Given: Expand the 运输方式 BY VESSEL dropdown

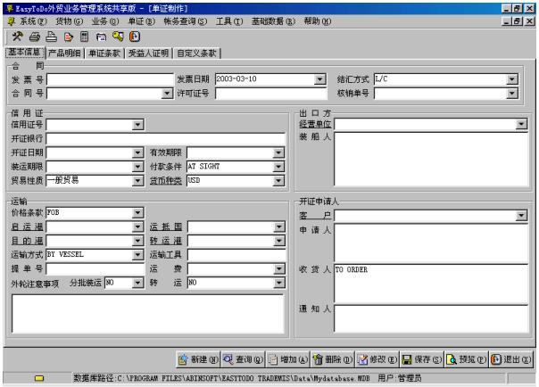Looking at the screenshot, I should click(x=137, y=255).
